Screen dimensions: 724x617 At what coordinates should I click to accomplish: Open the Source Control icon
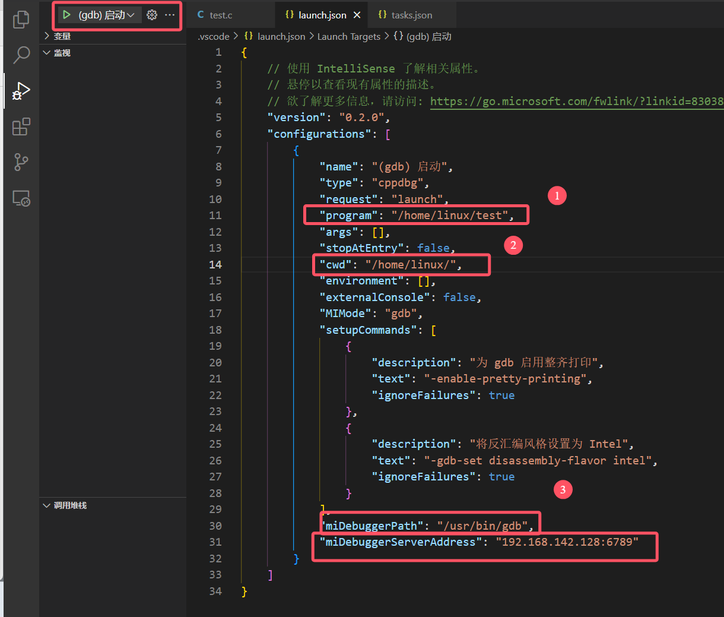pyautogui.click(x=21, y=162)
